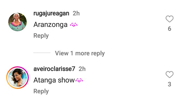
Task: Click the 2h timestamp beside rugajureagan
Action: (76, 13)
